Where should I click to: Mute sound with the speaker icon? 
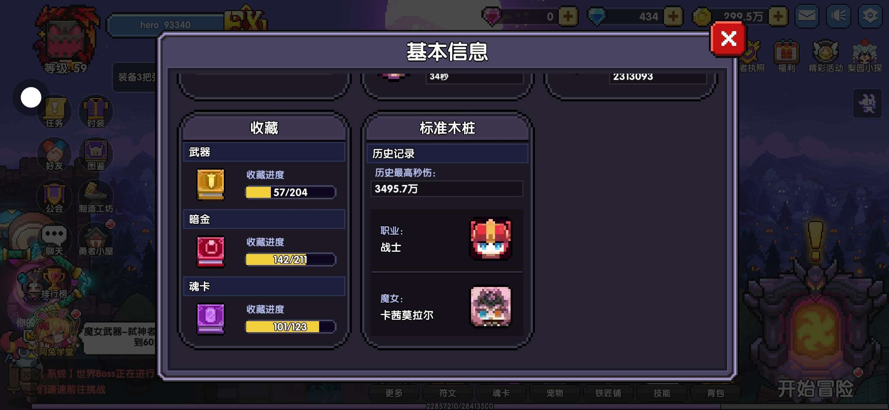[838, 16]
